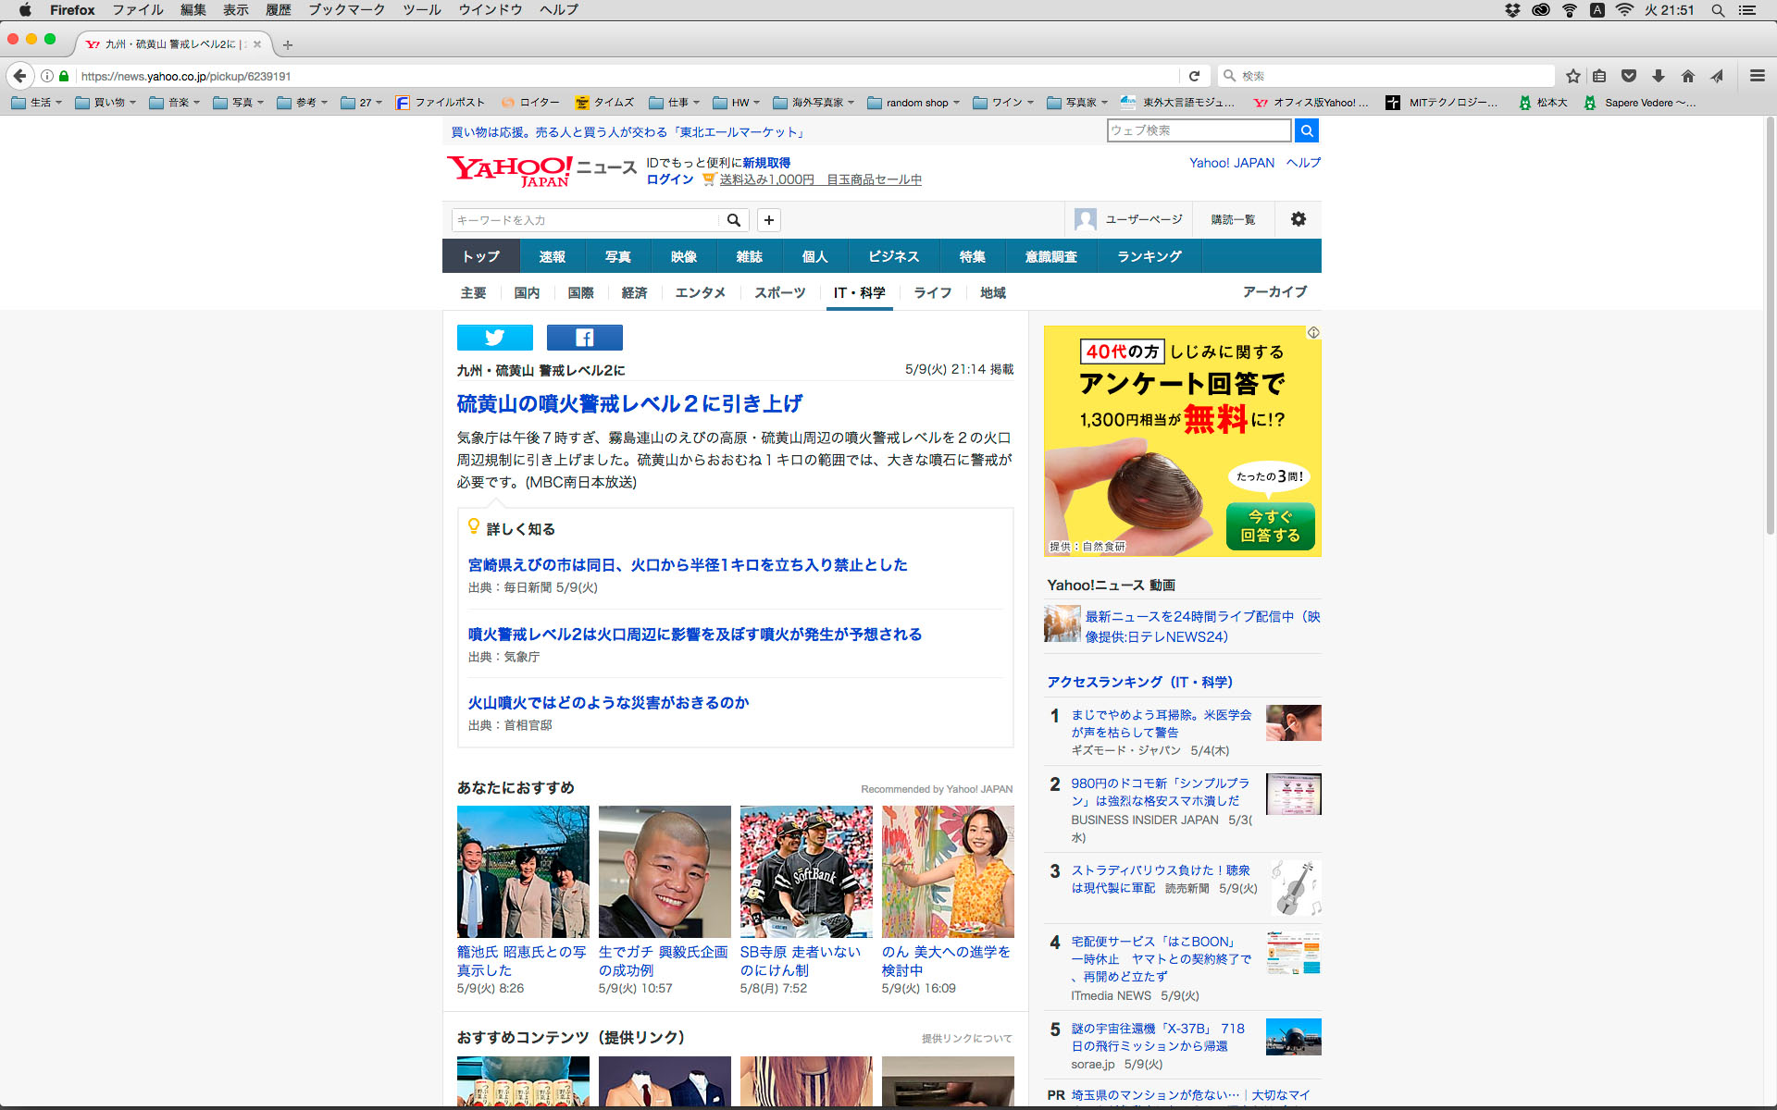
Task: Reload the page with refresh icon
Action: (x=1194, y=76)
